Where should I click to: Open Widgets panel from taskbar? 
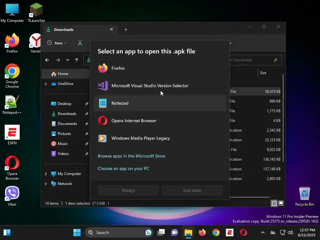click(x=7, y=232)
